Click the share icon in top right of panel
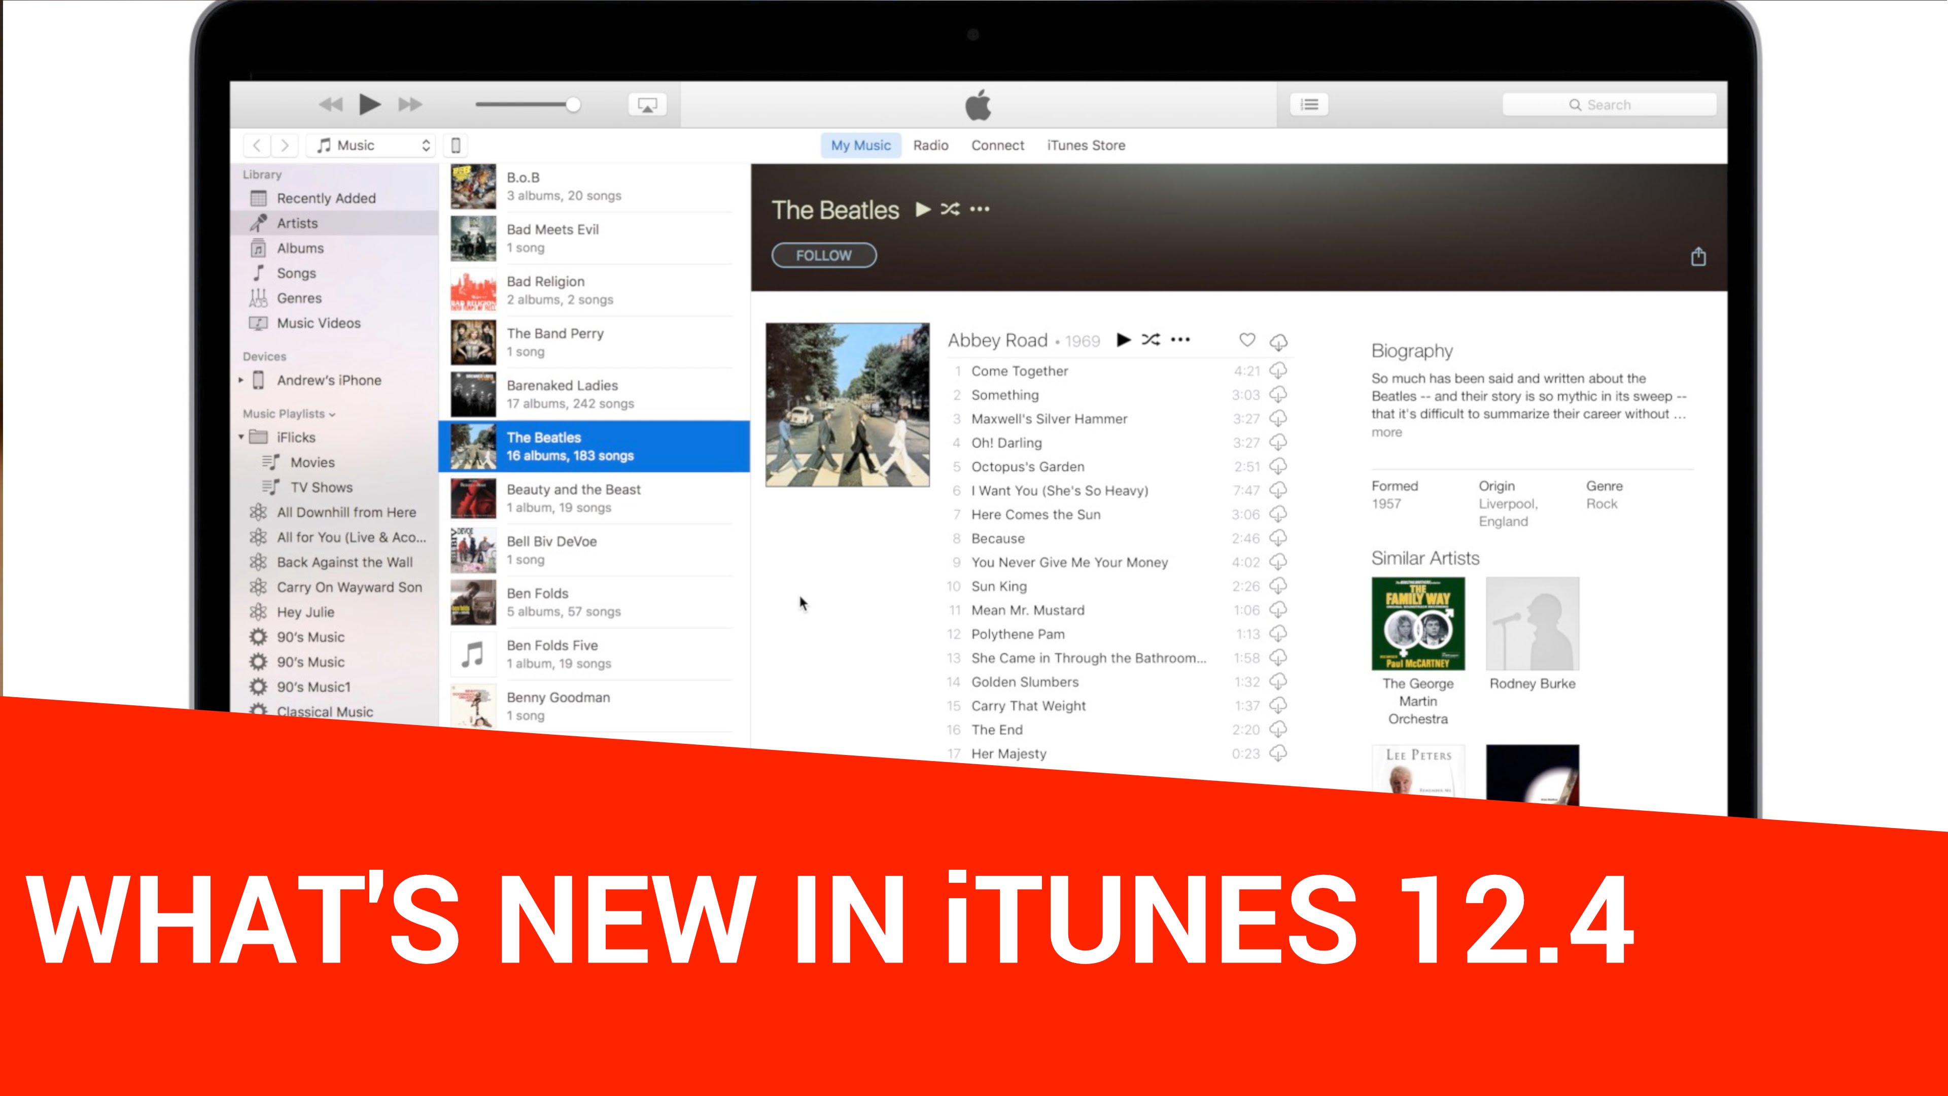Image resolution: width=1948 pixels, height=1096 pixels. click(x=1699, y=256)
